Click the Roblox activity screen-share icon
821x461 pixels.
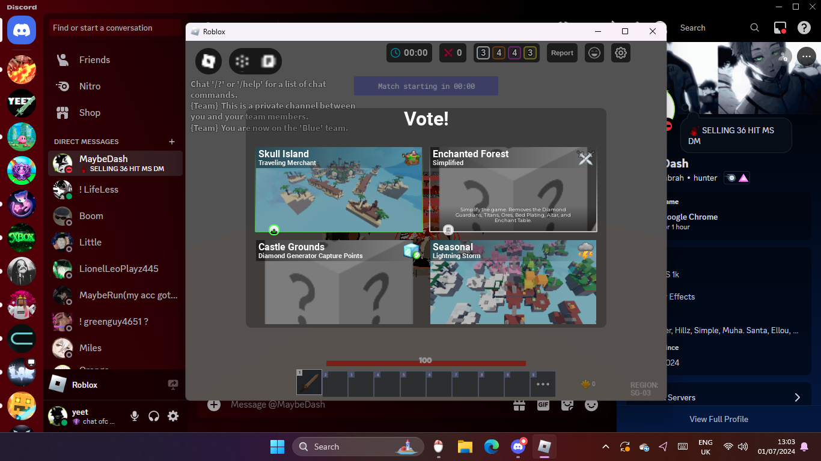(x=173, y=385)
